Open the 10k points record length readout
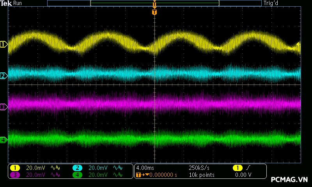 pos(201,175)
